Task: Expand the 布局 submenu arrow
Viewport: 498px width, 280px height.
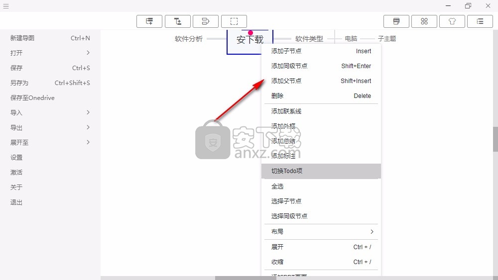Action: click(x=372, y=232)
